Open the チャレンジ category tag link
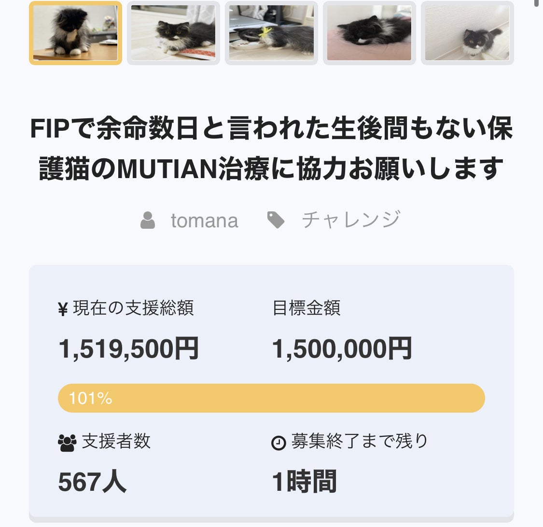 tap(351, 220)
